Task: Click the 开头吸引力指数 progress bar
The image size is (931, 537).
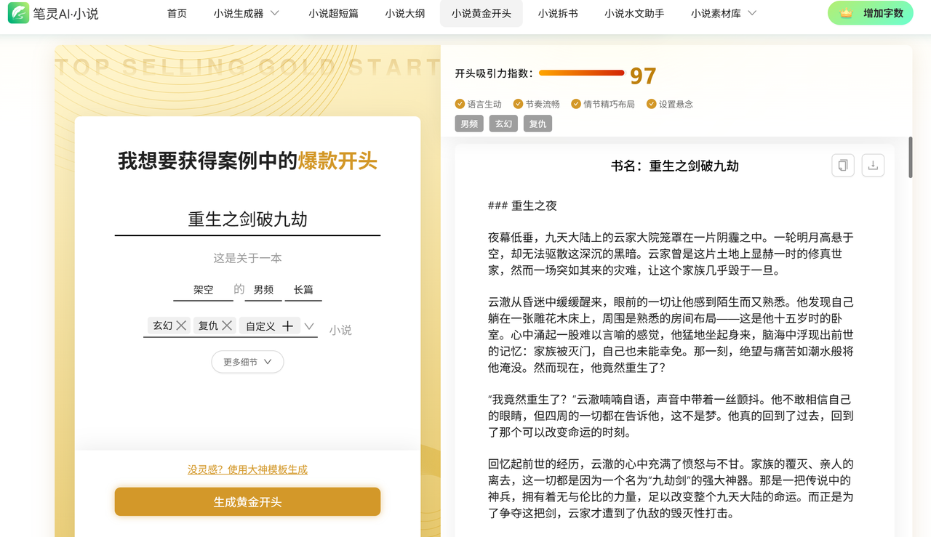Action: coord(581,73)
